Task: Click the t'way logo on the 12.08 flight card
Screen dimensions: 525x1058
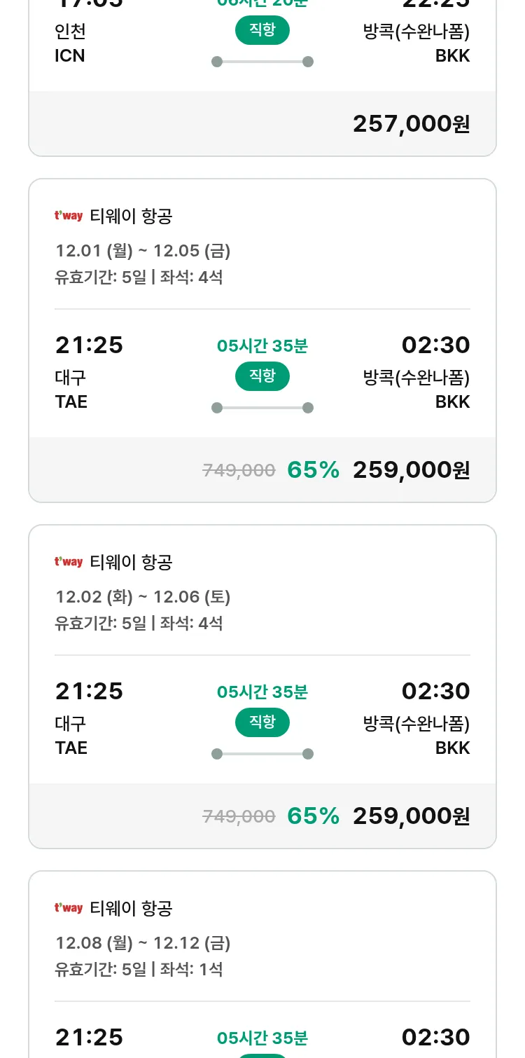Action: pos(69,908)
